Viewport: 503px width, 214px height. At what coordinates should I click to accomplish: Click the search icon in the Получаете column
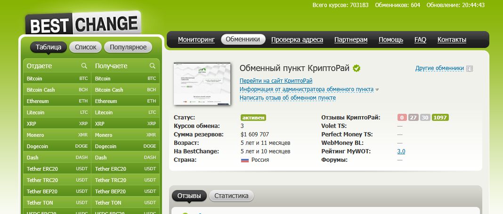(153, 66)
